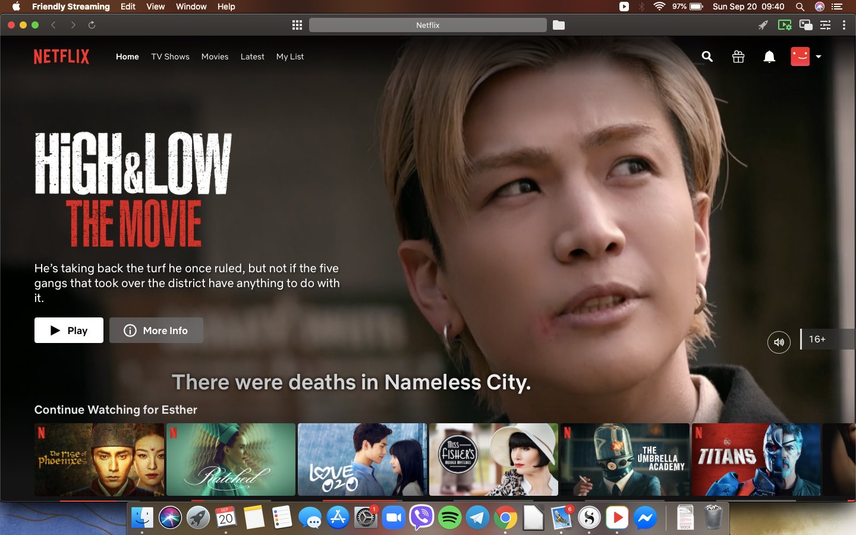Open The Umbrella Academy thumbnail
The width and height of the screenshot is (856, 535).
click(x=625, y=460)
